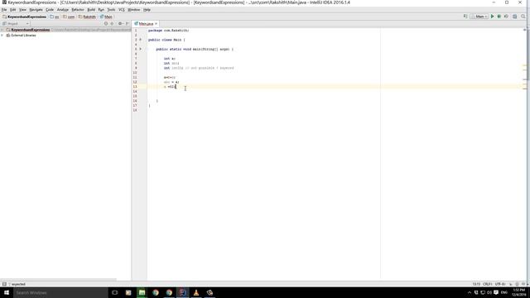
Task: Open the VCS menu
Action: coord(122,10)
